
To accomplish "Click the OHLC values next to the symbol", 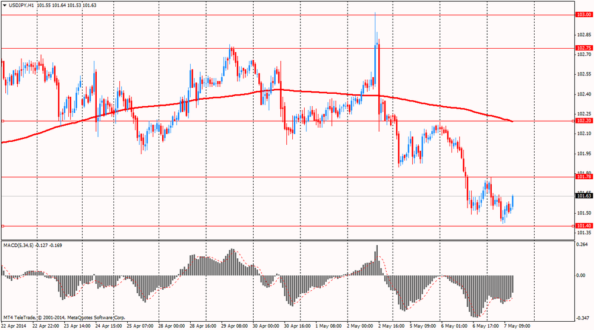I will pos(67,5).
